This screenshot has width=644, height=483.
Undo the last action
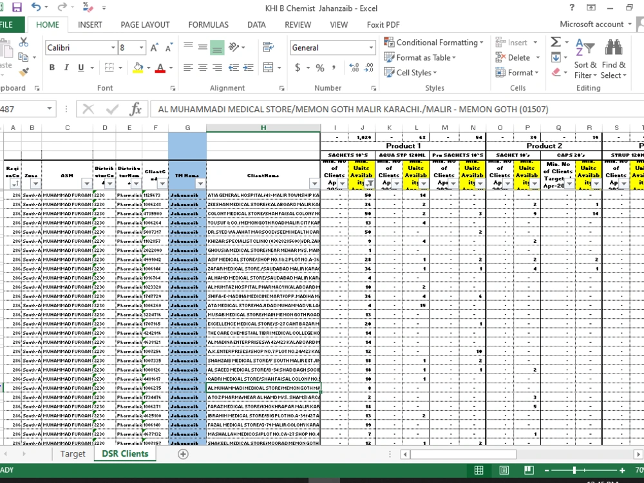[36, 7]
